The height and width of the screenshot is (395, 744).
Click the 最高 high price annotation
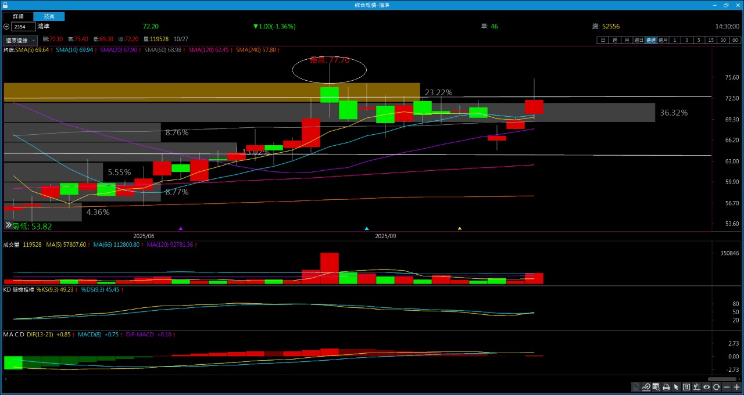coord(330,60)
